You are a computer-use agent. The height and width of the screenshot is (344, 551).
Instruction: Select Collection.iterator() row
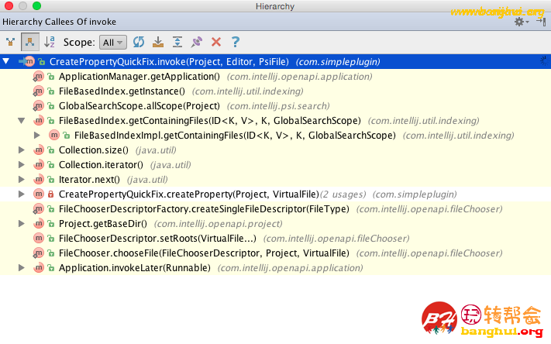tap(276, 165)
